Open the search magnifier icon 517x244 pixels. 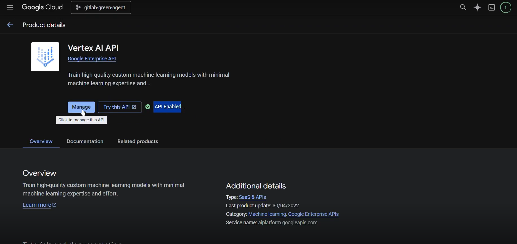click(x=463, y=8)
